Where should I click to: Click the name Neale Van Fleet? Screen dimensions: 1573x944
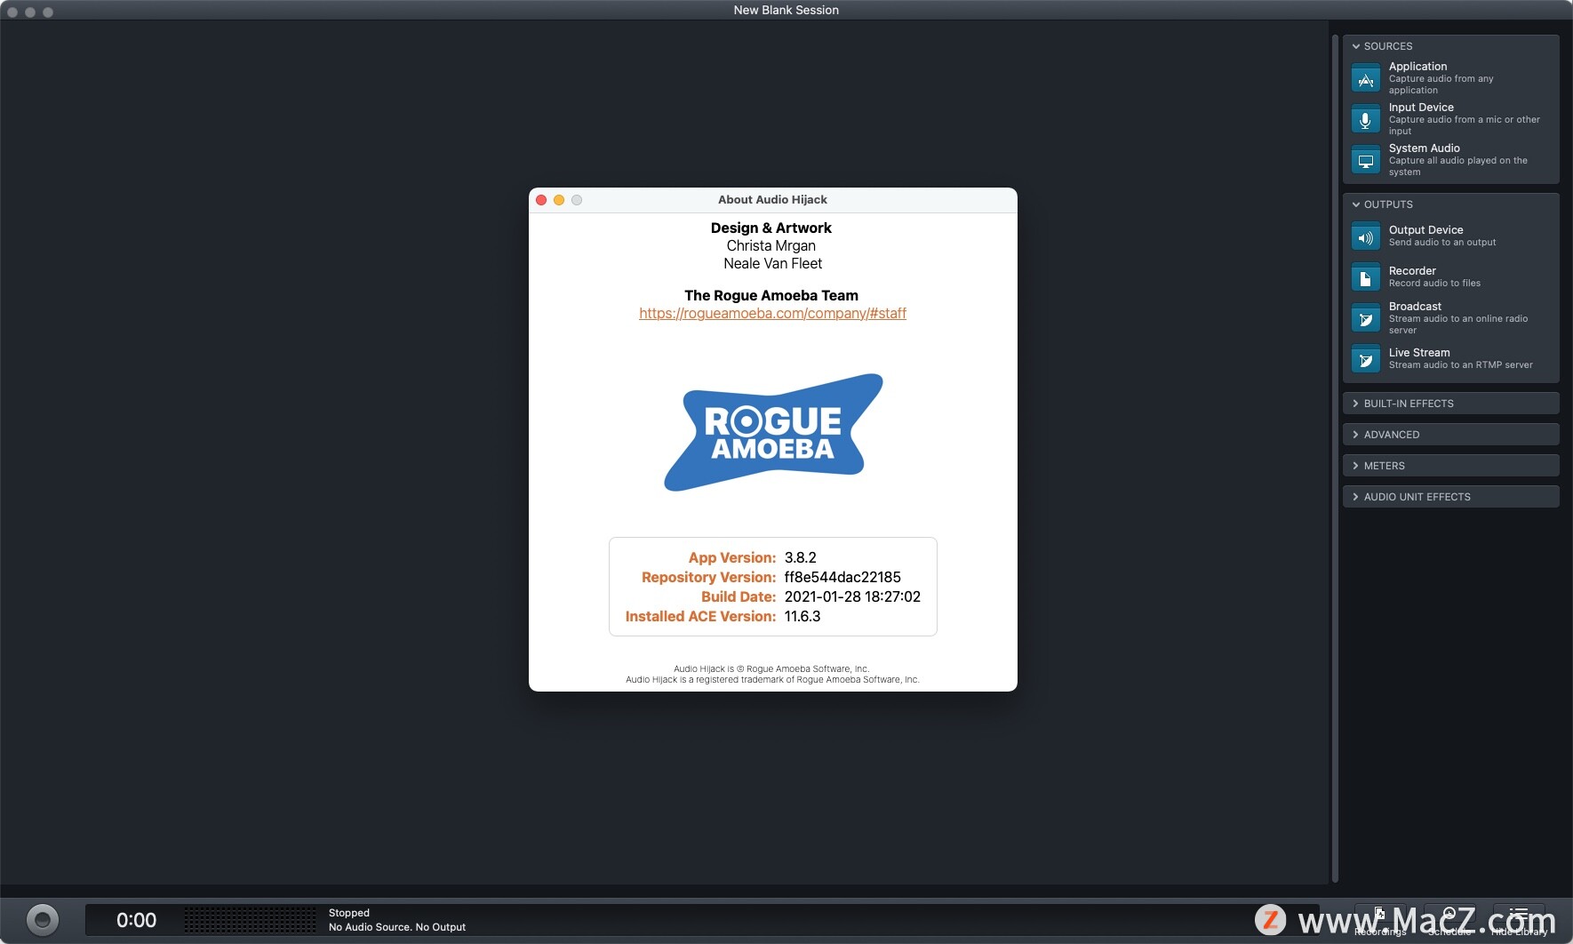(x=772, y=263)
